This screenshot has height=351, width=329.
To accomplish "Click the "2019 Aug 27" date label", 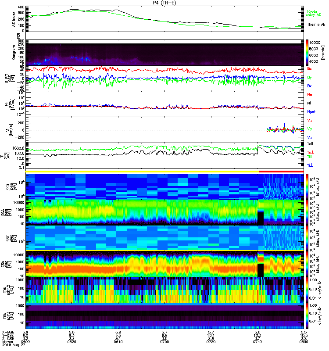I will [x=14, y=345].
